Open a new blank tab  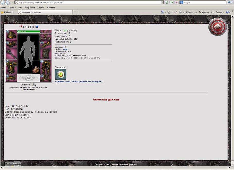tap(75, 13)
